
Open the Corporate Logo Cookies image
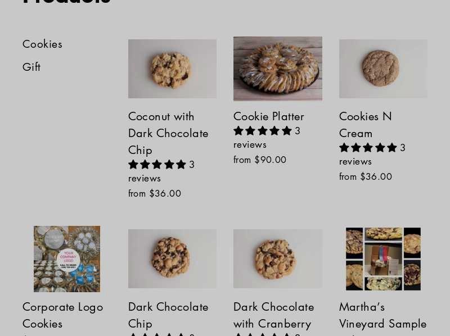(67, 259)
